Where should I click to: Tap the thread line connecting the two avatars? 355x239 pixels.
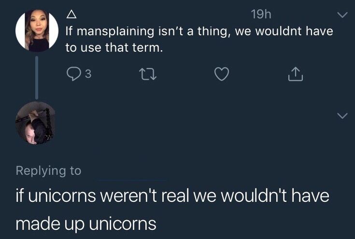(x=37, y=77)
